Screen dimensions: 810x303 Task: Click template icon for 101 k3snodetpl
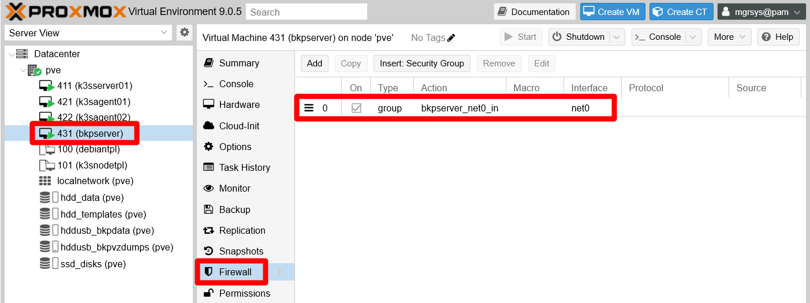click(47, 166)
